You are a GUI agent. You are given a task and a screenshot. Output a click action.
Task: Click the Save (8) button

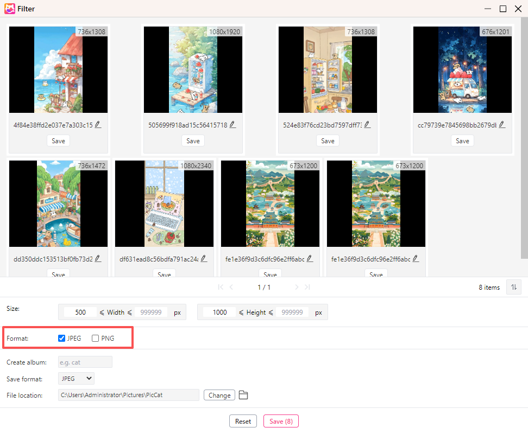coord(281,421)
